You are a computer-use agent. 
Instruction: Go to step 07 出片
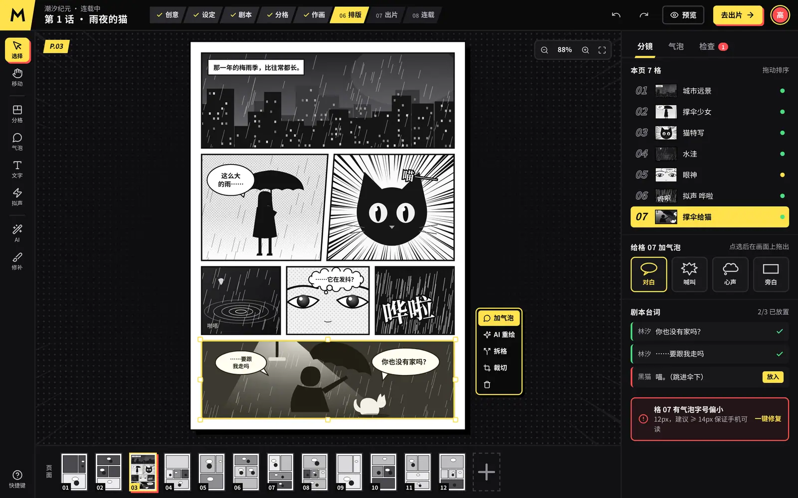point(387,15)
